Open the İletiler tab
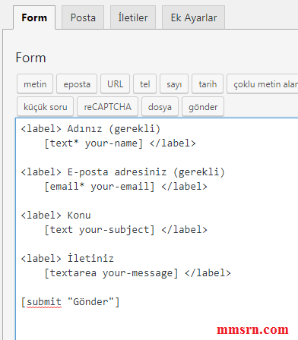 133,17
